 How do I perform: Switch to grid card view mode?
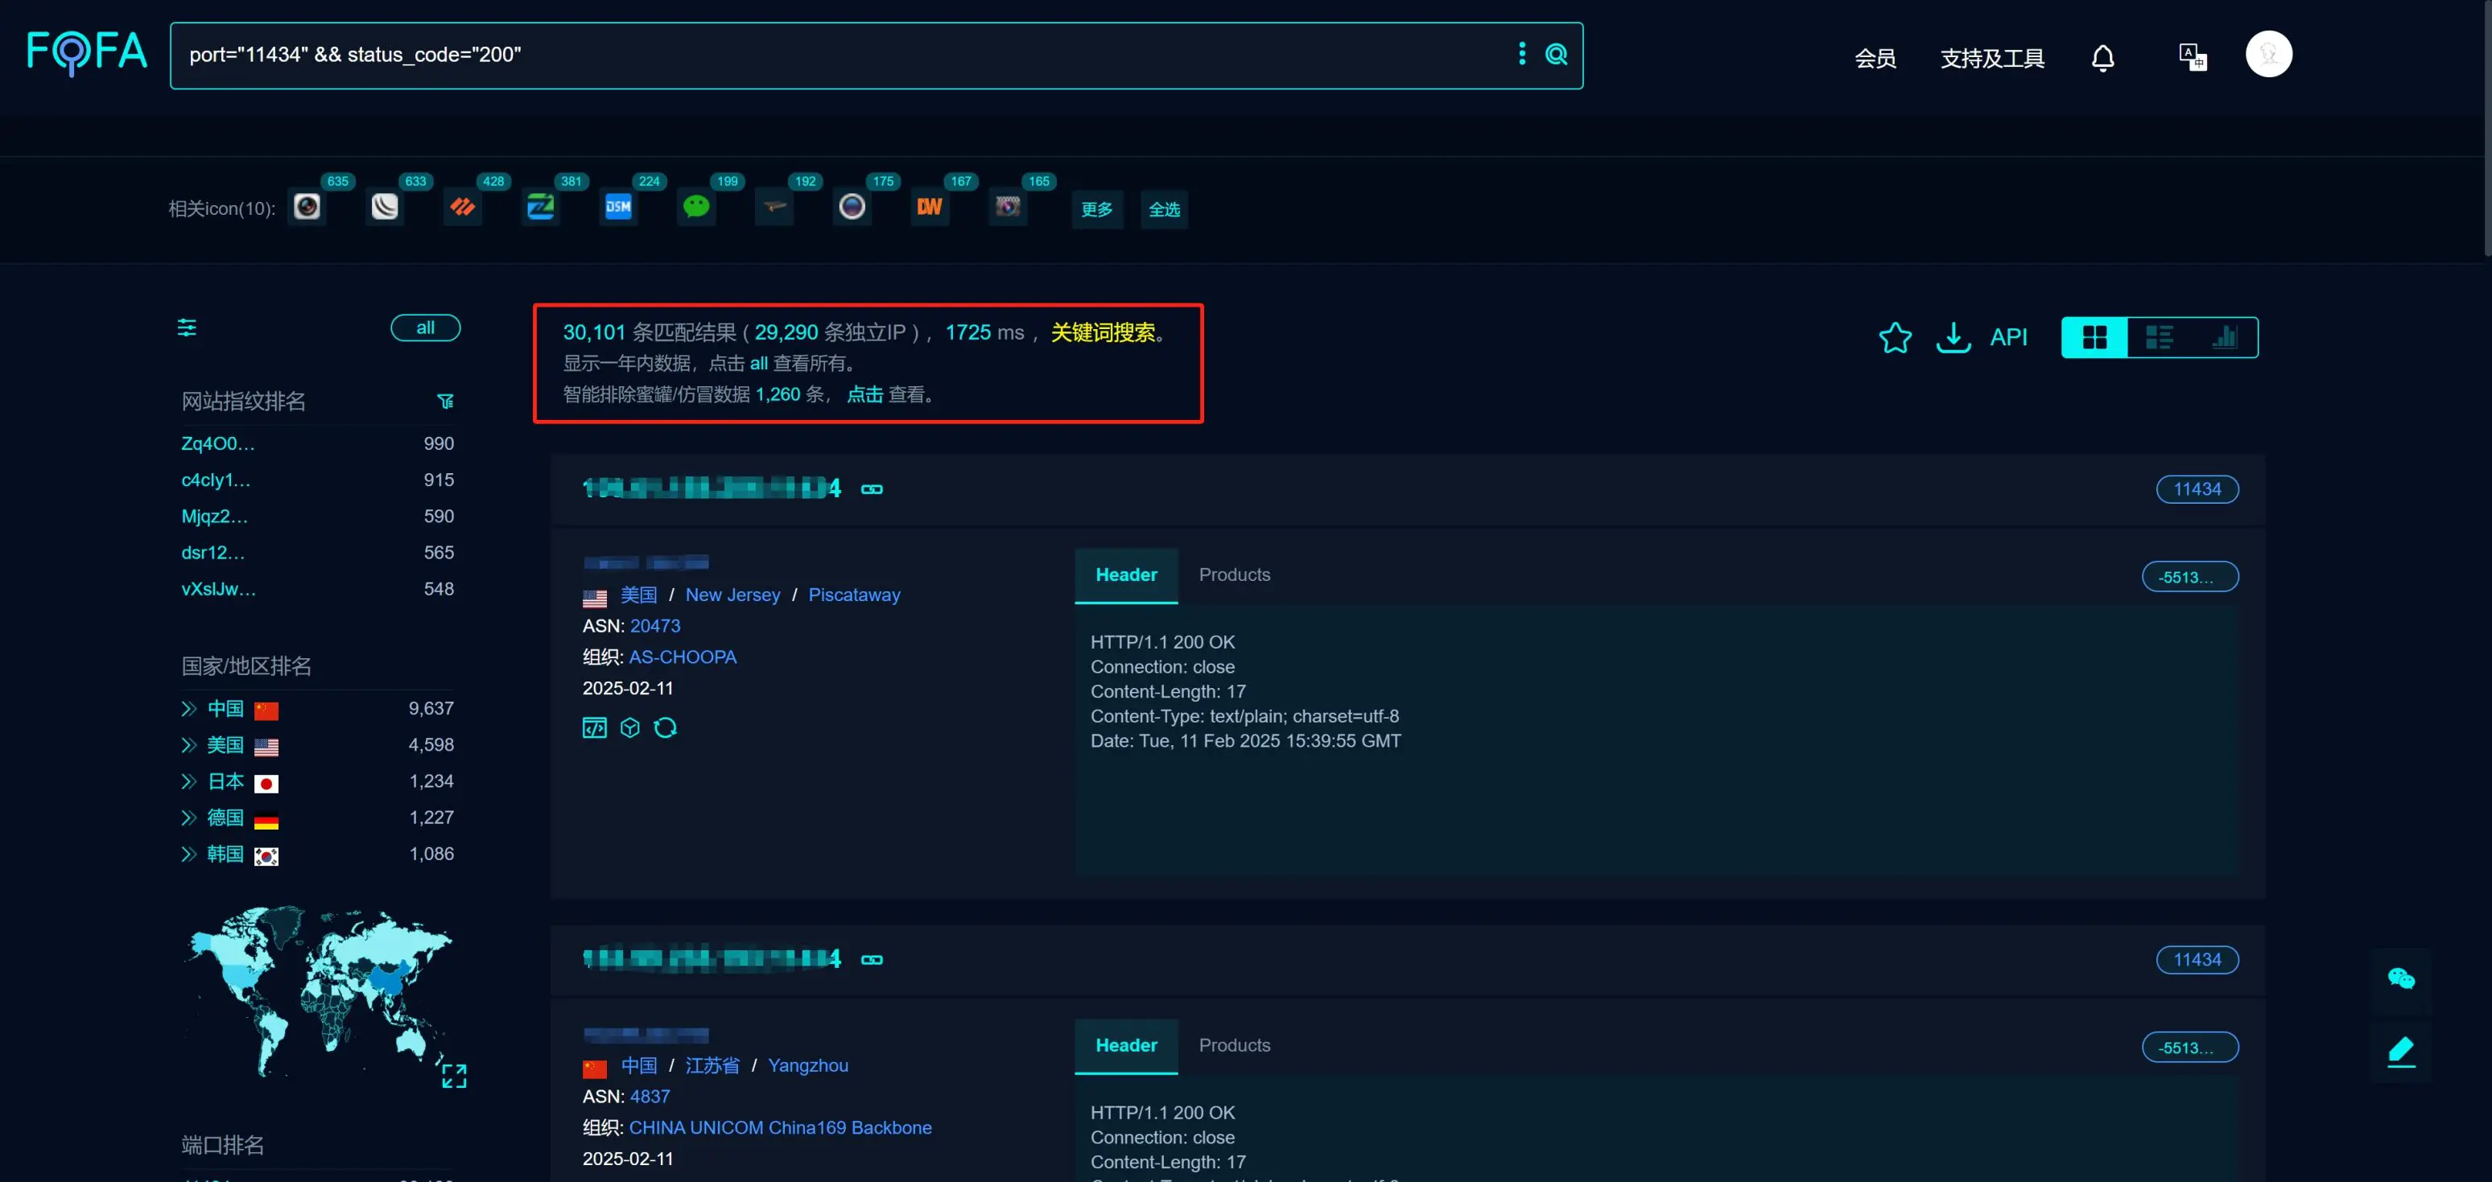point(2094,338)
